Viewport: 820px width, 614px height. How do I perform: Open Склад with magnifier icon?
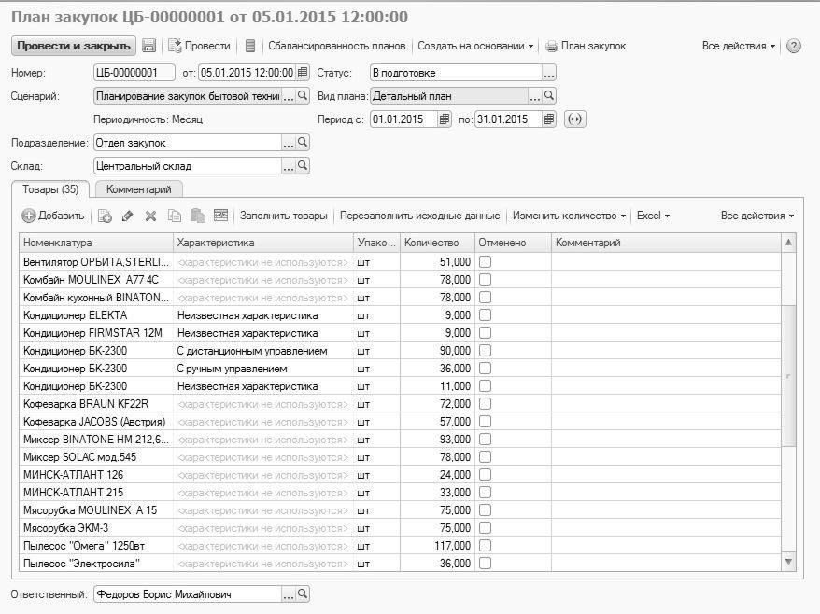[303, 166]
